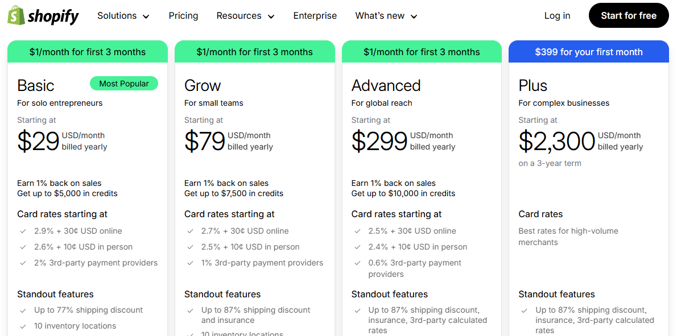Viewport: 677px width, 336px height.
Task: Click checkmark beside Up to 77% shipping discount
Action: [x=23, y=310]
